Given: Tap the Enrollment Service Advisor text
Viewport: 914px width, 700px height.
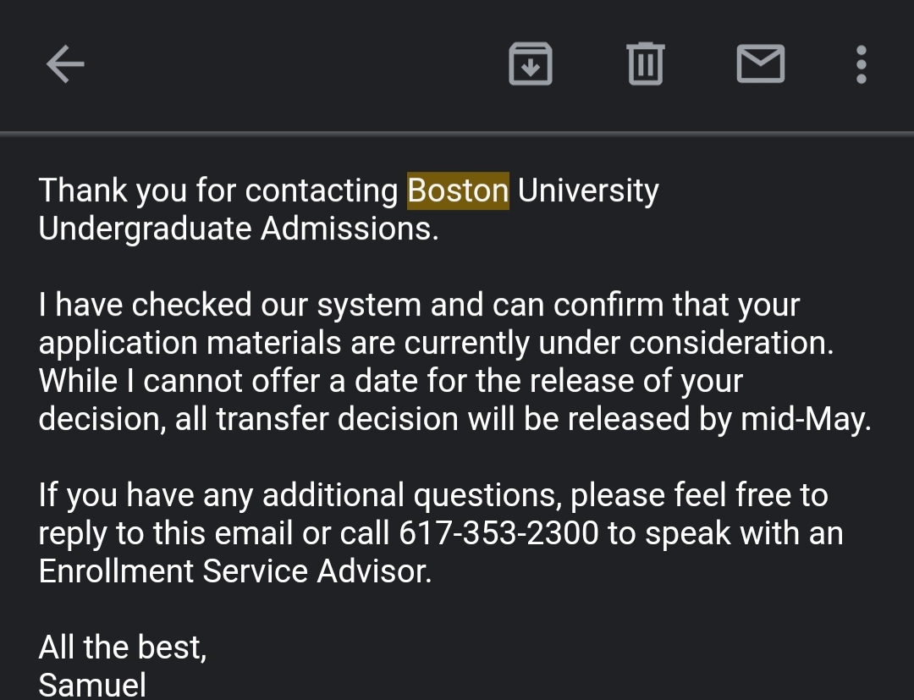Looking at the screenshot, I should click(x=234, y=571).
